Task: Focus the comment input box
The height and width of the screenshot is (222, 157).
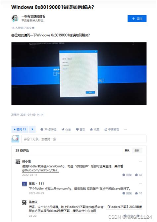Action: pyautogui.click(x=84, y=139)
